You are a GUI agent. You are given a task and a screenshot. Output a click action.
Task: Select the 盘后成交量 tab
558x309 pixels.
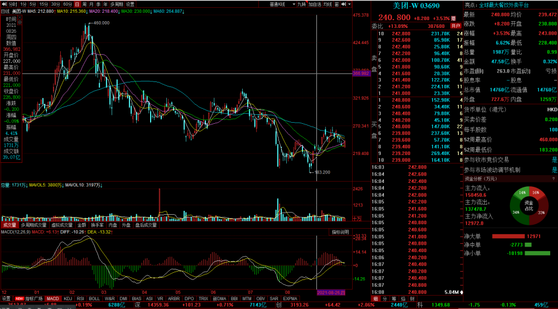point(146,225)
